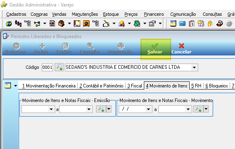This screenshot has width=235, height=149.
Task: Switch to 6 Bloqueios tab
Action: (217, 86)
